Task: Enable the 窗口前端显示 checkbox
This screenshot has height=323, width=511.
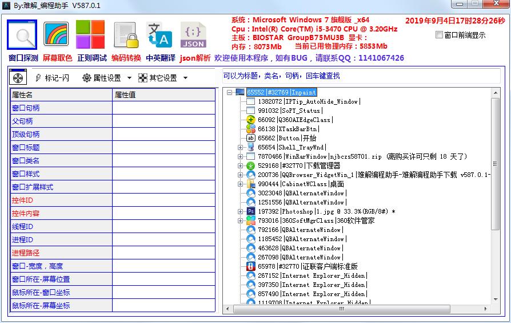Action: coord(439,35)
